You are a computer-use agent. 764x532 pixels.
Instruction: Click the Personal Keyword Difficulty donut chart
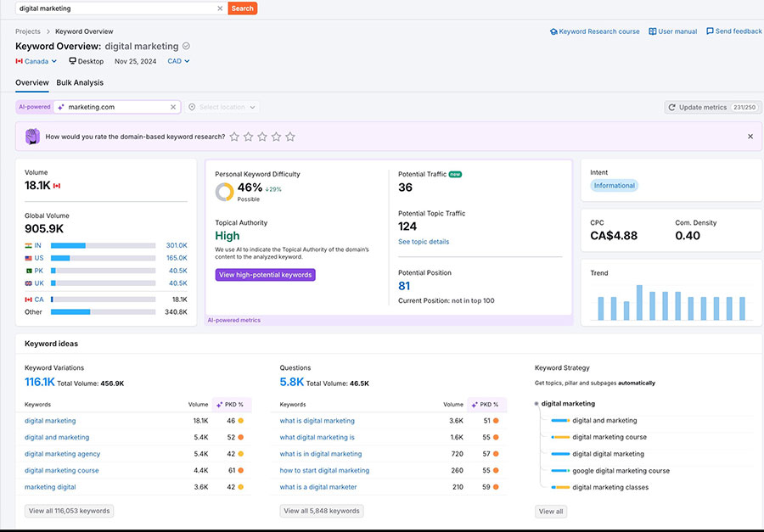[225, 192]
